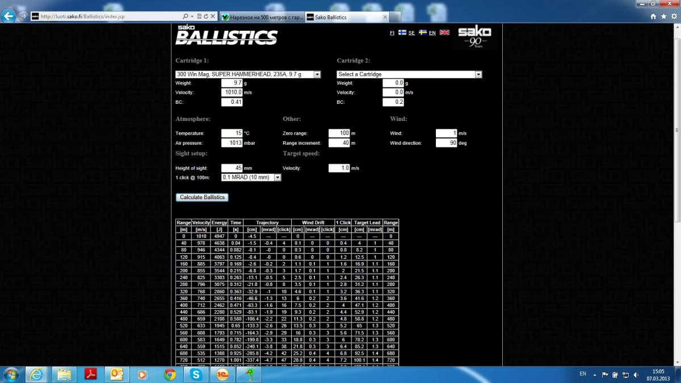The height and width of the screenshot is (383, 681).
Task: Click the Refresh icon in address bar
Action: click(205, 17)
